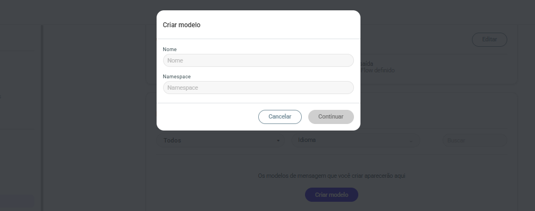Image resolution: width=535 pixels, height=211 pixels.
Task: Open the Idioma language dropdown
Action: pyautogui.click(x=356, y=140)
